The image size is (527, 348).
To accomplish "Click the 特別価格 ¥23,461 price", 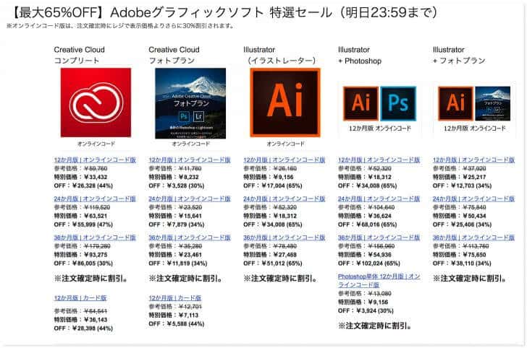I will (x=175, y=255).
